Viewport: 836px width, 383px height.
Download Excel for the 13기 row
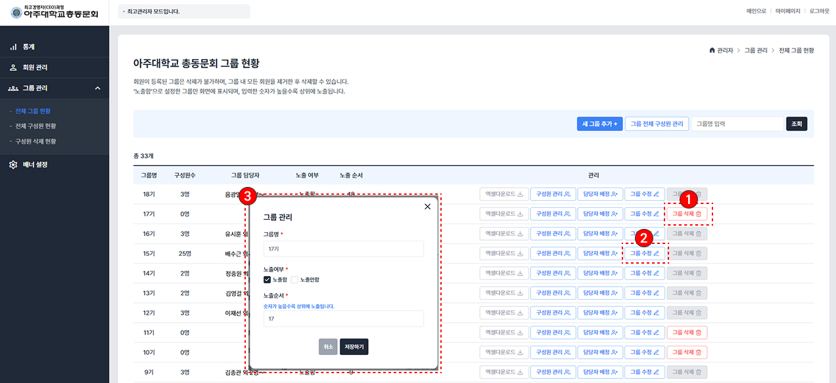click(504, 293)
